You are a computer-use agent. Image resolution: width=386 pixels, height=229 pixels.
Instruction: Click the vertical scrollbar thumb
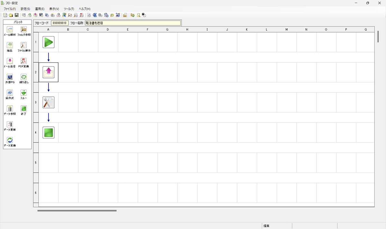click(x=378, y=37)
